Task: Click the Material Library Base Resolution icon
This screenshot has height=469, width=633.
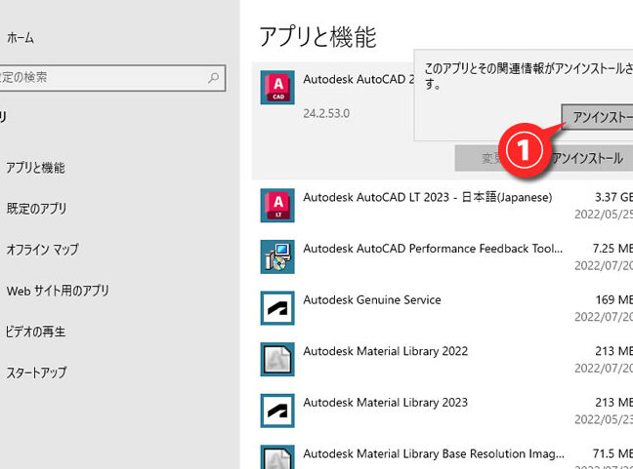Action: 278,458
